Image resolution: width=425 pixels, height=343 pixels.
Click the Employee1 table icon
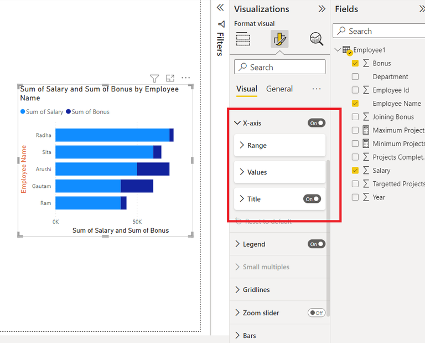(347, 50)
